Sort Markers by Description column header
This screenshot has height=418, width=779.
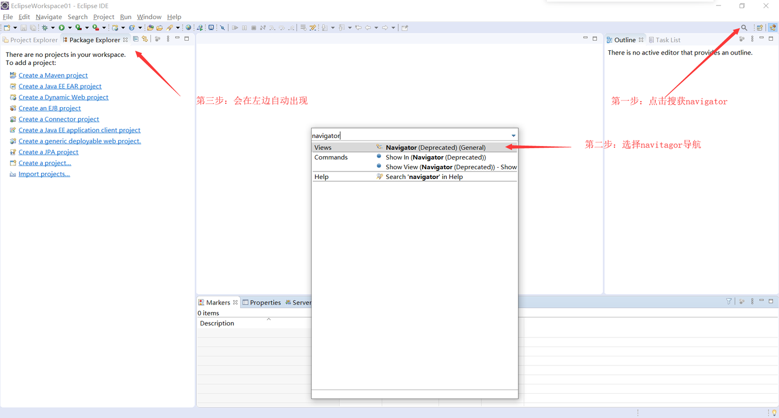216,323
